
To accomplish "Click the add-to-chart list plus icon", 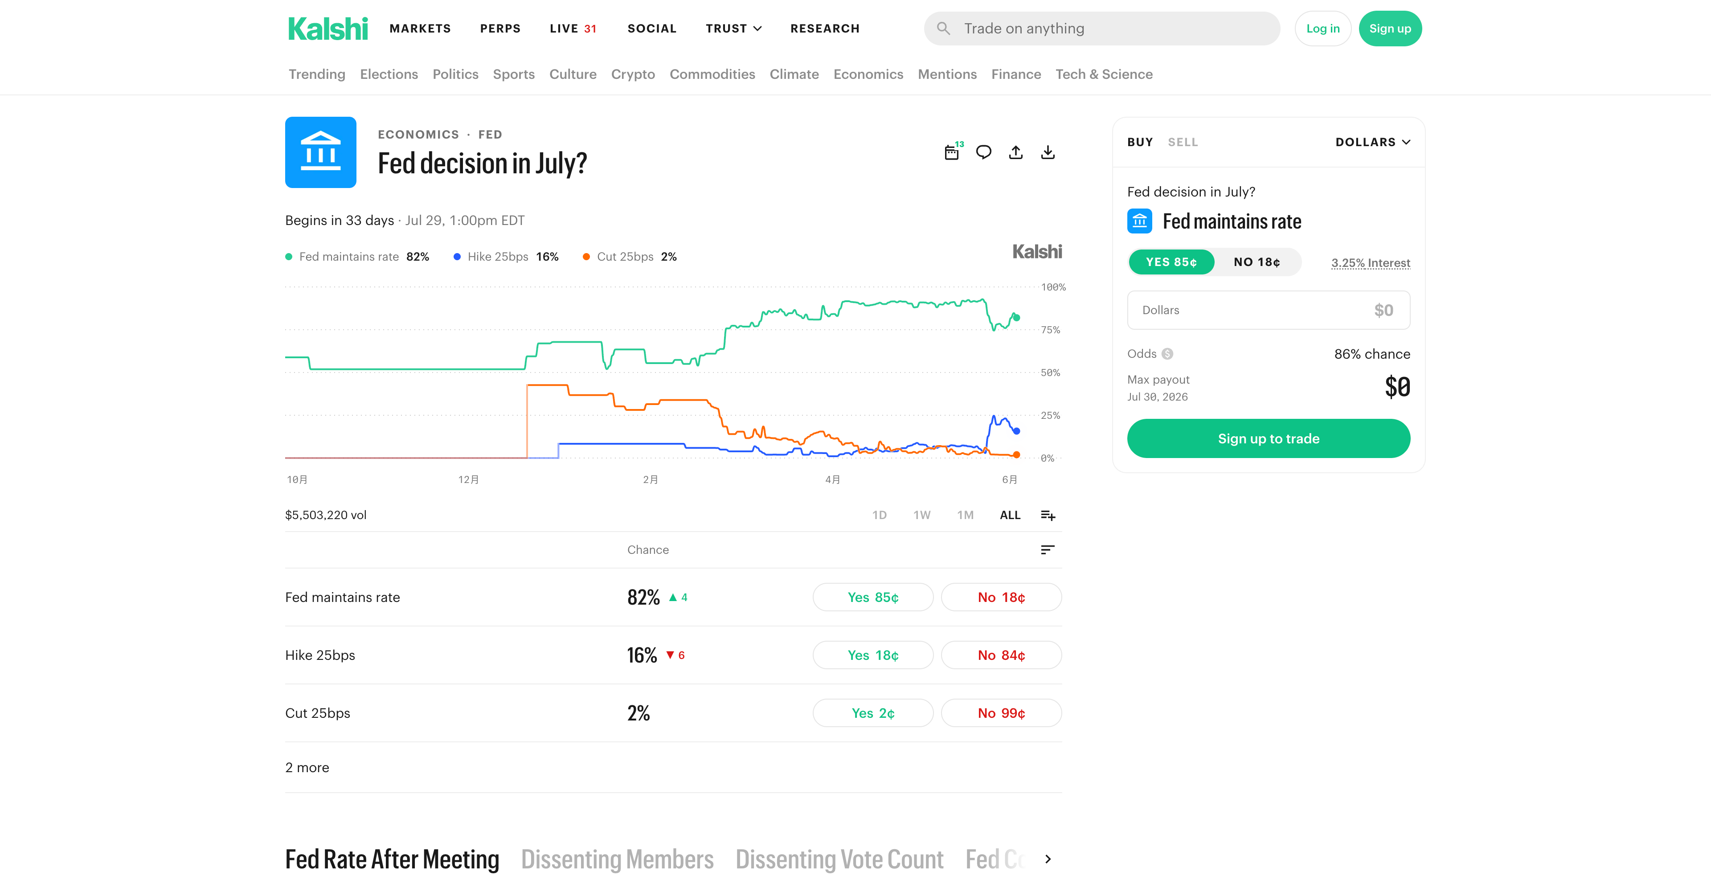I will click(x=1048, y=516).
